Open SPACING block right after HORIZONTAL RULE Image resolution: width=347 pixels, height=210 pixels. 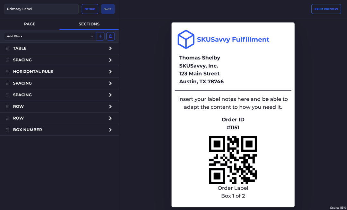[x=59, y=83]
